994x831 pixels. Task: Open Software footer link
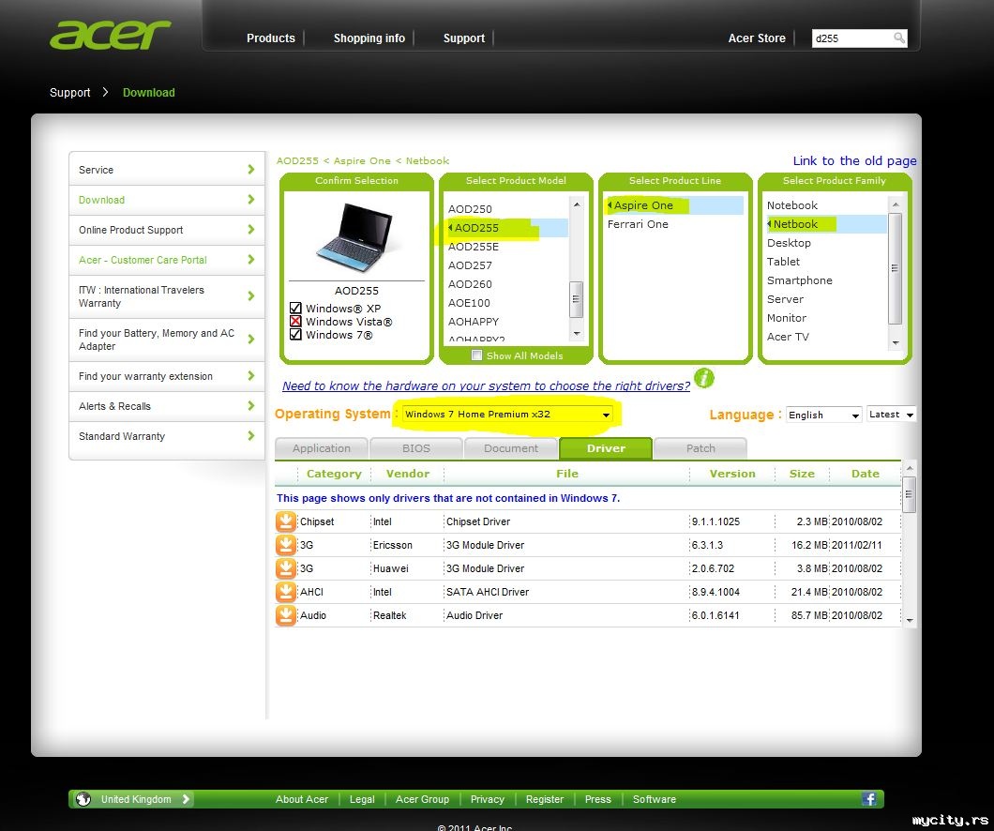(x=655, y=799)
